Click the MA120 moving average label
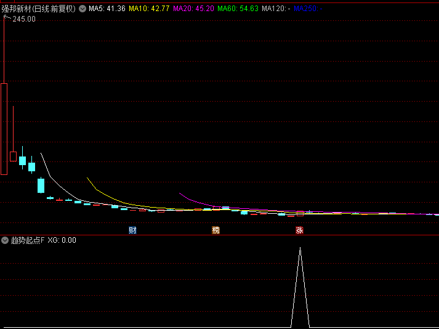Screen dimensions: 439x329 point(276,9)
